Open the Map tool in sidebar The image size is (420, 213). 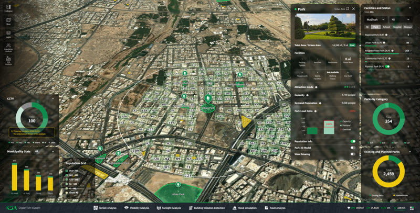[8, 21]
